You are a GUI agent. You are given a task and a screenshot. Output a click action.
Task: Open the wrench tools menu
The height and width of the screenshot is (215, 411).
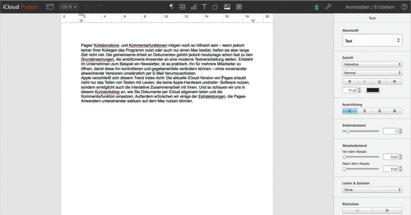click(328, 7)
